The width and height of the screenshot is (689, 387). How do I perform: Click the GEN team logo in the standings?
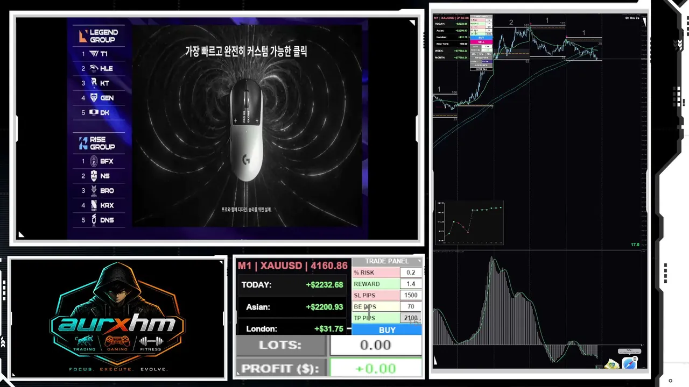click(94, 98)
